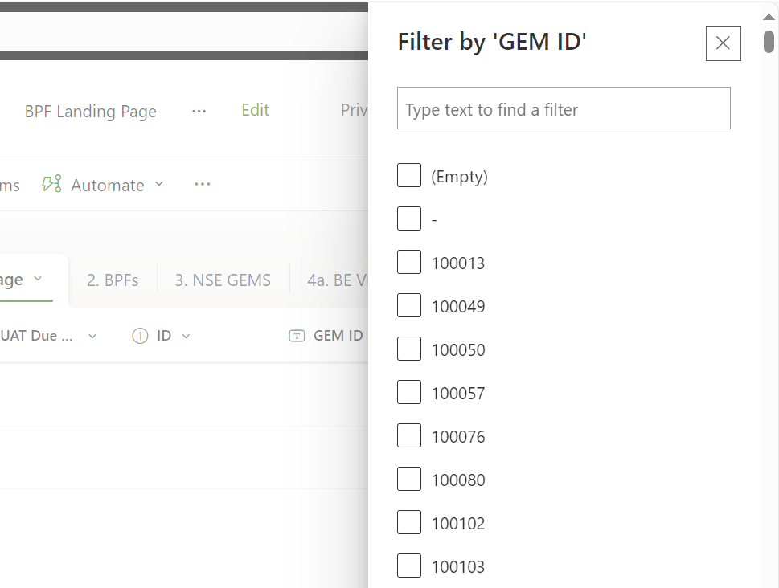
Task: Switch to the 2. BPFs view tab
Action: (113, 280)
